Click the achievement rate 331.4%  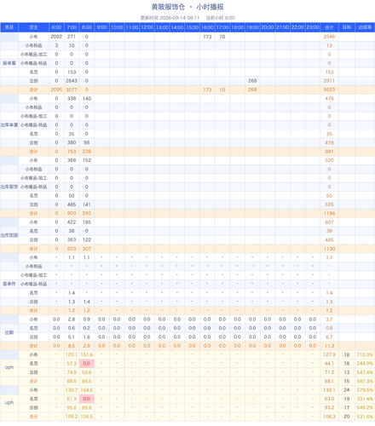point(365,399)
